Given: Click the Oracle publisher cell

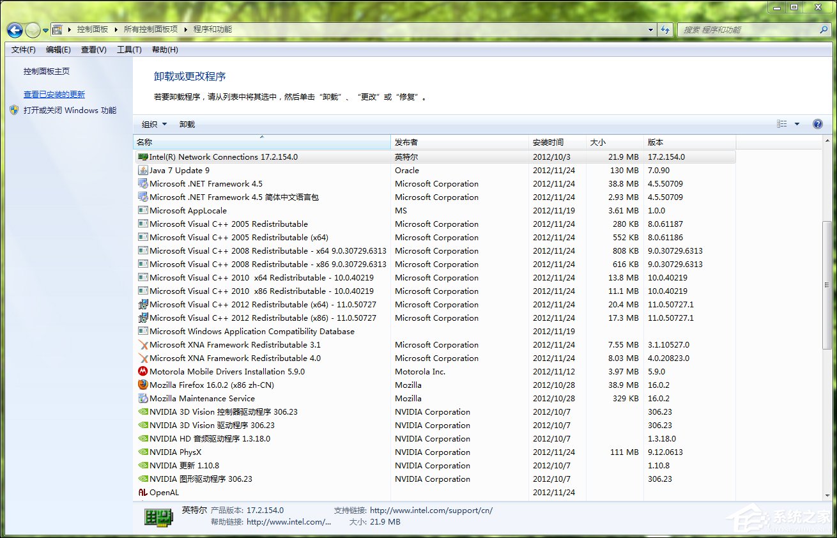Looking at the screenshot, I should pyautogui.click(x=407, y=170).
